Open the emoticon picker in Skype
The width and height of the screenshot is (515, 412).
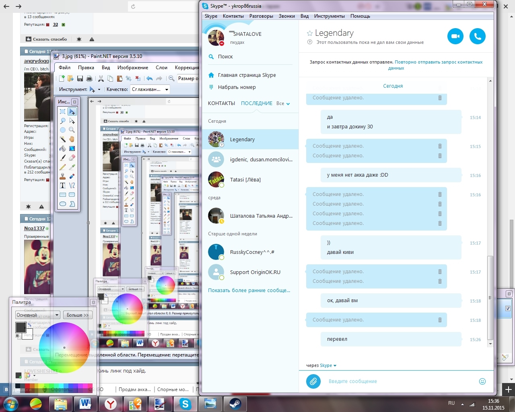pos(482,381)
